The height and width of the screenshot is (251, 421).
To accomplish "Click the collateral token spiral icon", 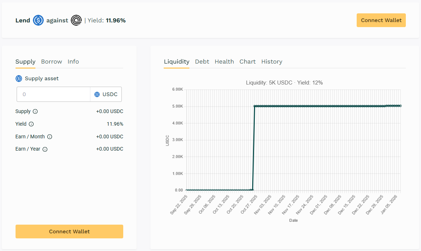I will point(76,21).
